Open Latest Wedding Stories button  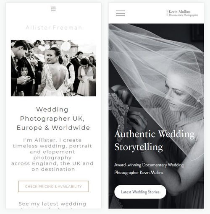point(140,192)
